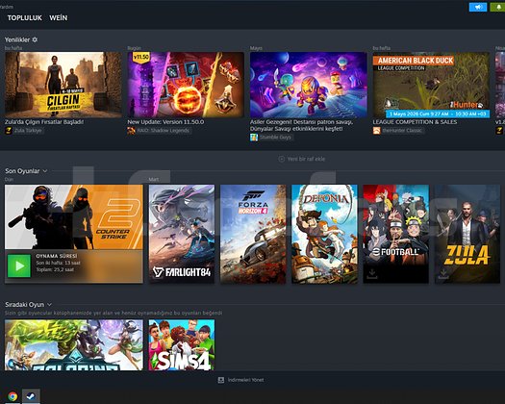This screenshot has width=505, height=404.
Task: Click the Steam taskbar icon
Action: pos(31,396)
